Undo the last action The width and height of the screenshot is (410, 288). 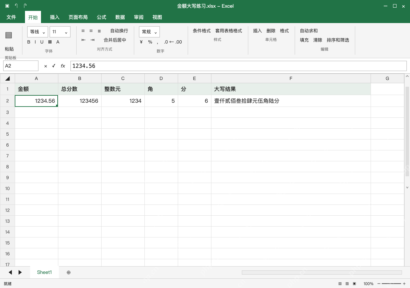pos(16,6)
